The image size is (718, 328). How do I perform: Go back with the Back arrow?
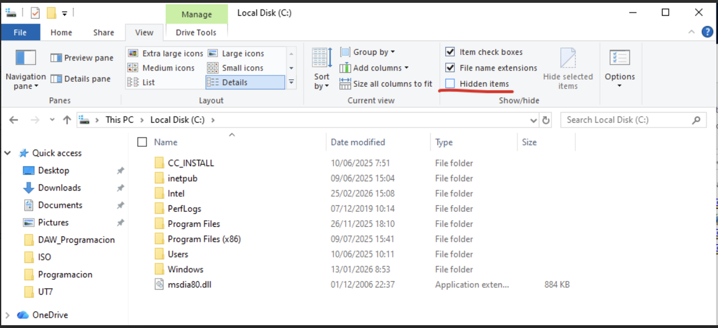click(x=14, y=120)
